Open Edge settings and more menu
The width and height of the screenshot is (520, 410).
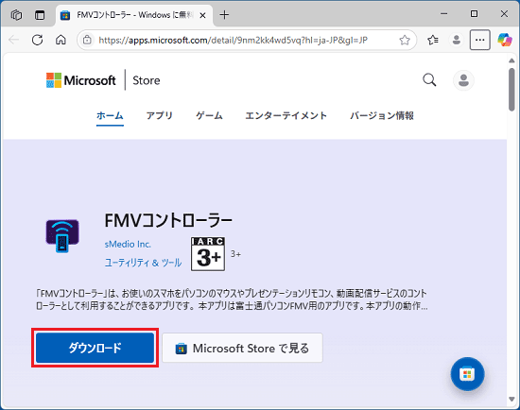(480, 40)
